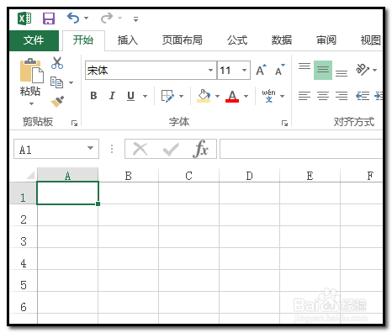Image resolution: width=392 pixels, height=333 pixels.
Task: Click the wén phonetic guide icon
Action: (x=269, y=96)
